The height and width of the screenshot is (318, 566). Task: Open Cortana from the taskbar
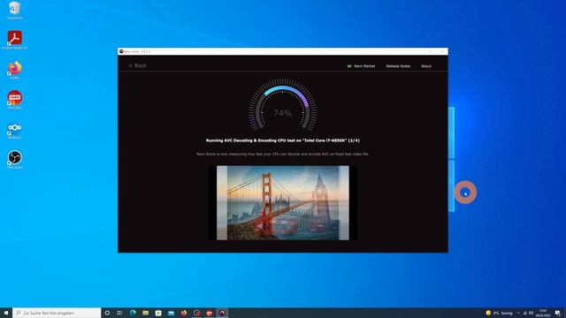(107, 313)
